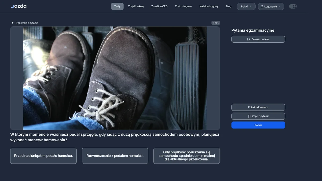The image size is (322, 181).
Task: Go to Znaki drogowe section
Action: [x=184, y=6]
